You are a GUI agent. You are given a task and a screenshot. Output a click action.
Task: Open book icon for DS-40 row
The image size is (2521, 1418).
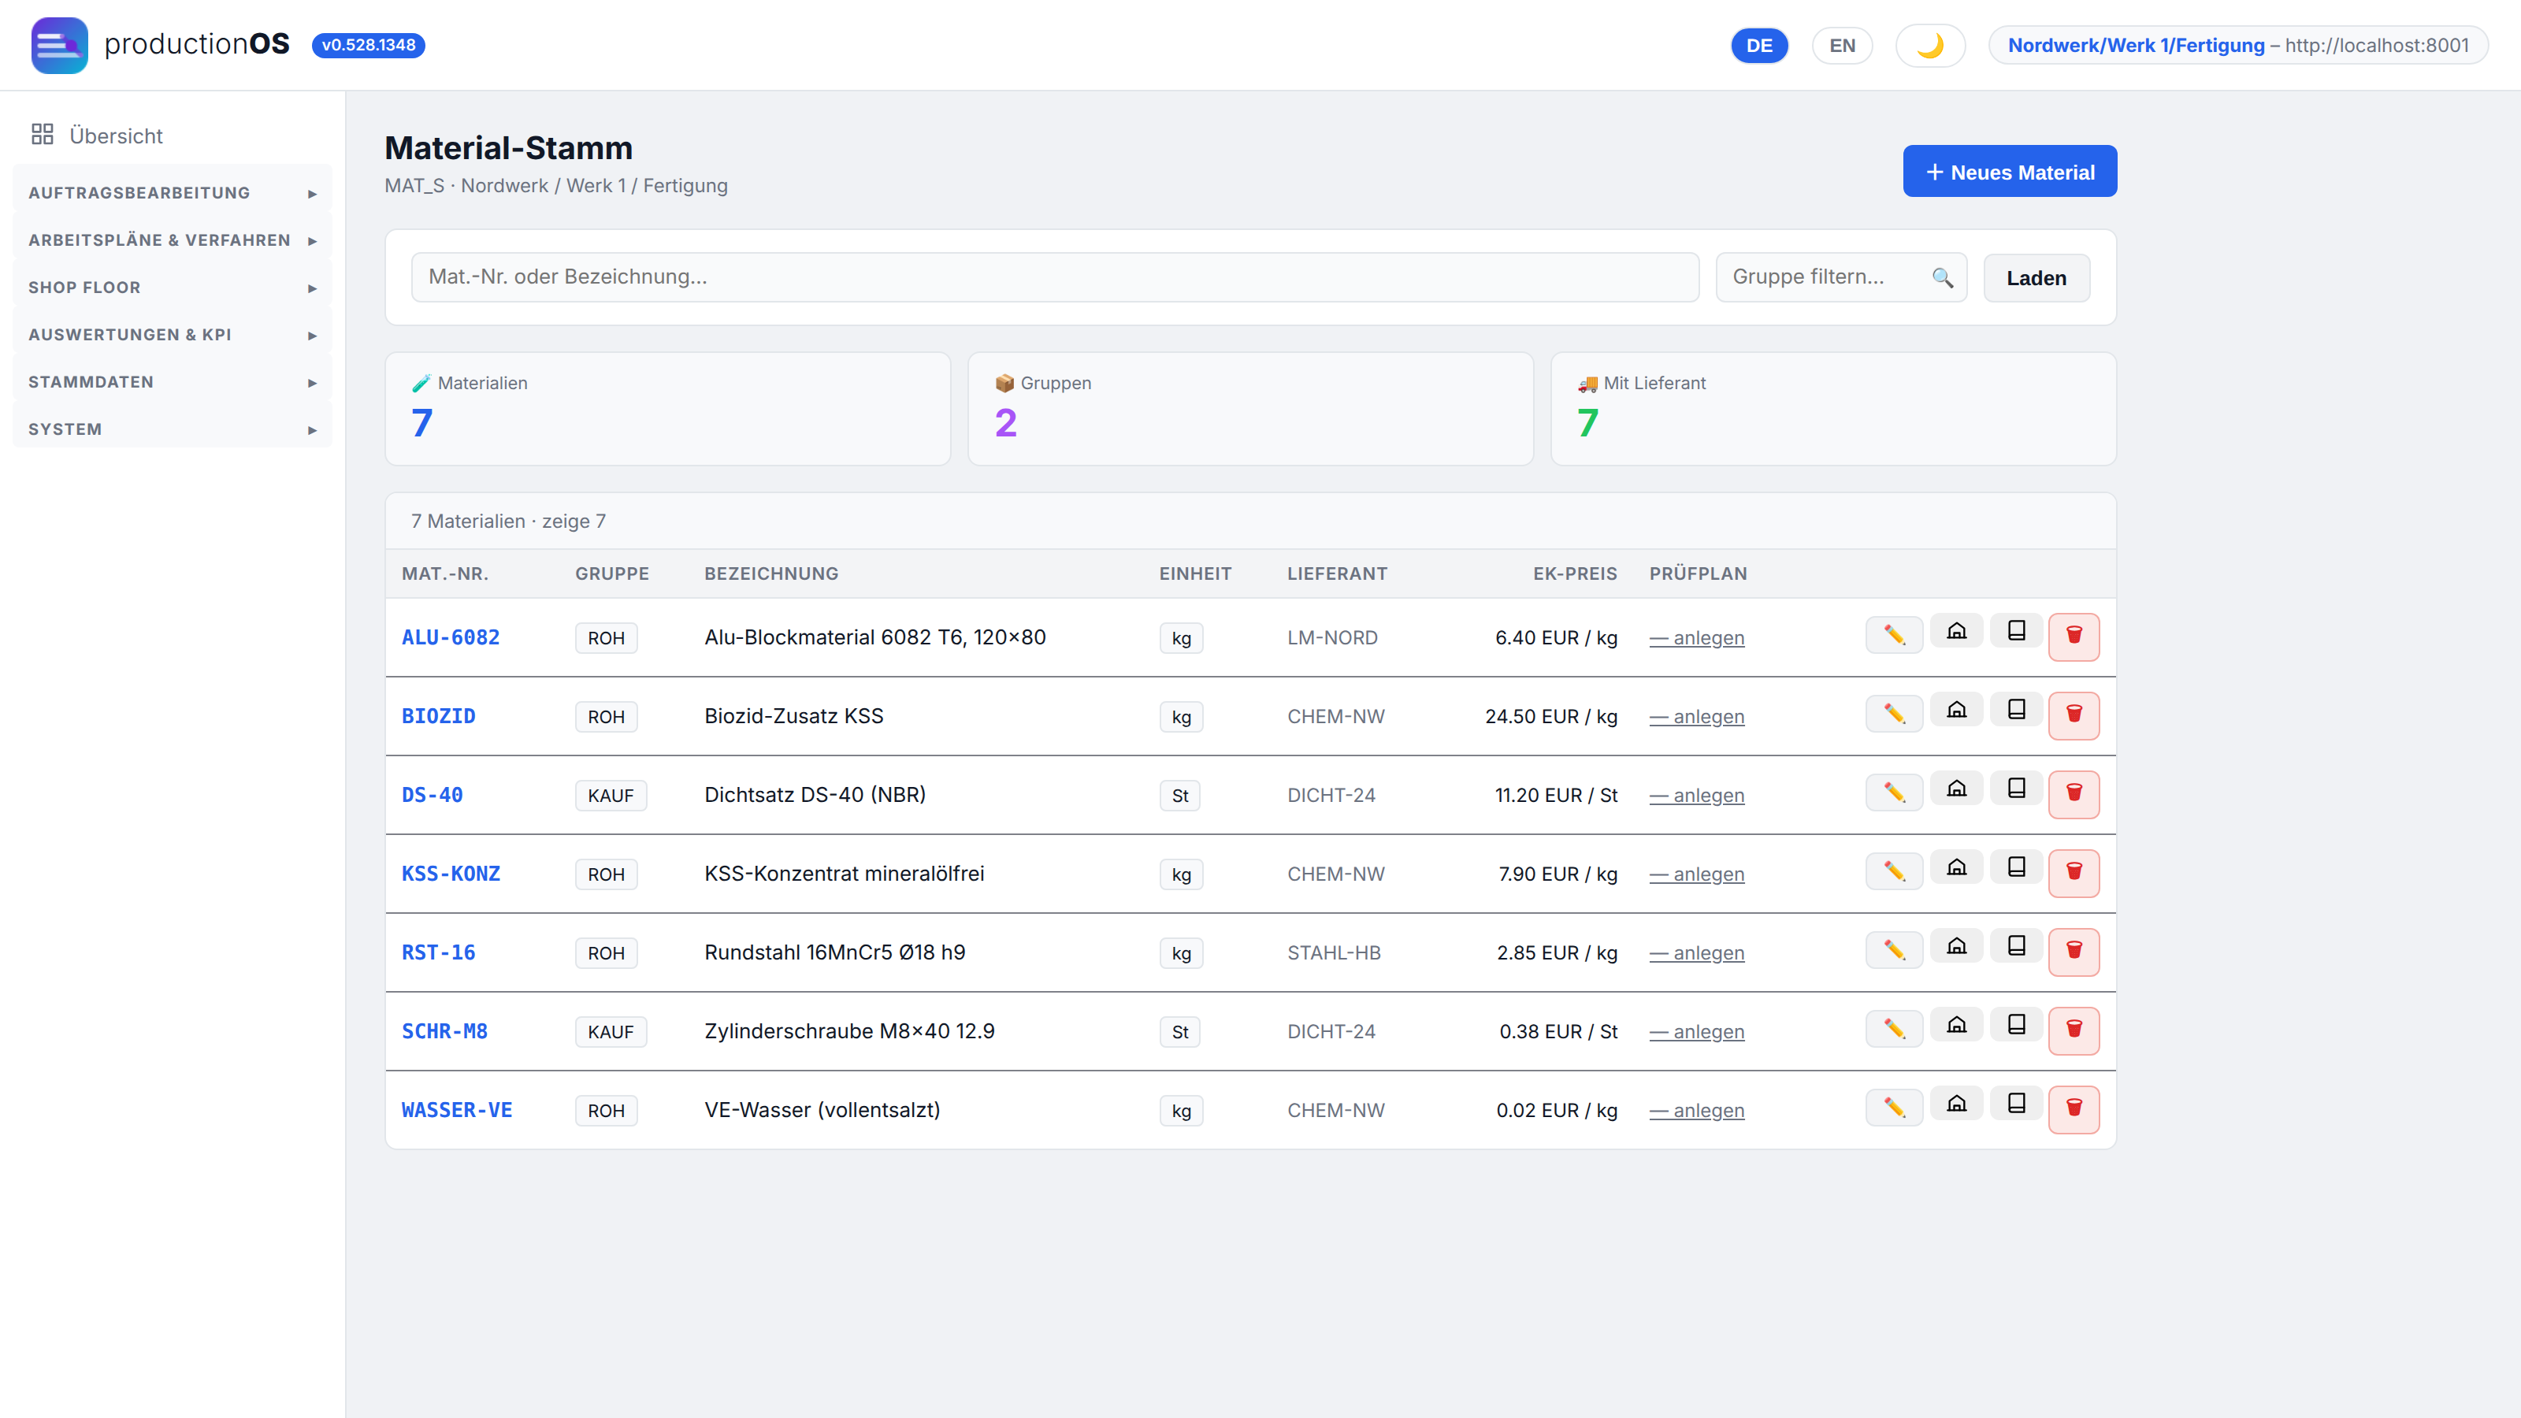tap(2016, 788)
